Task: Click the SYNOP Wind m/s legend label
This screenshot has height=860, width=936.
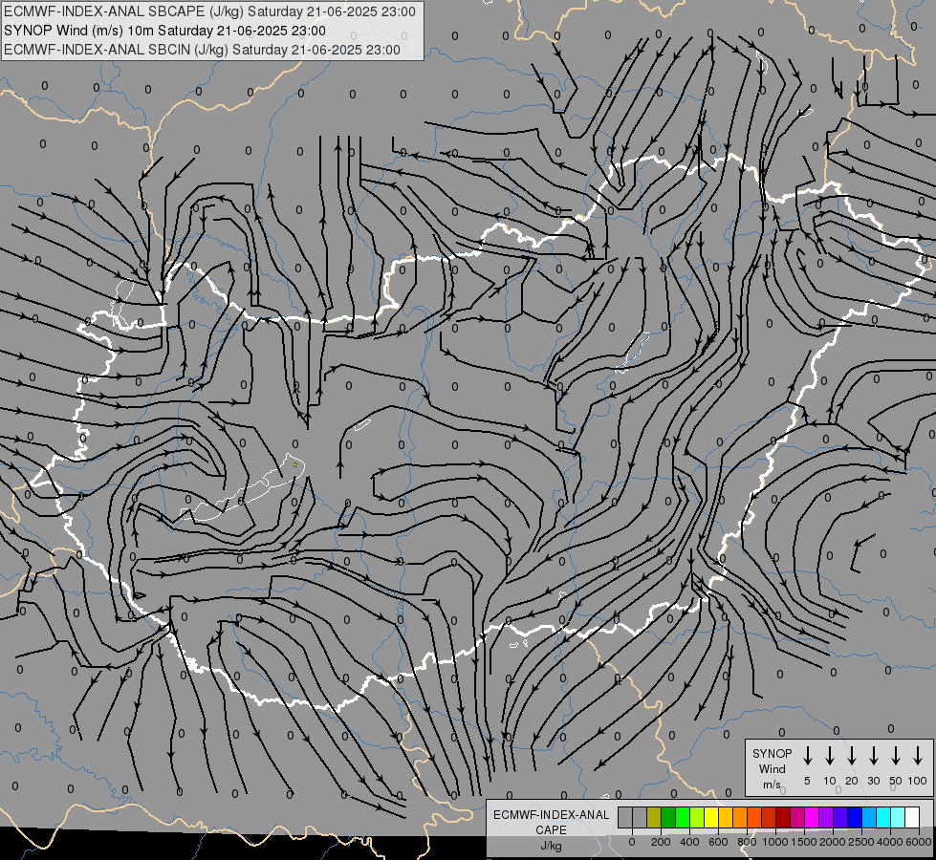Action: (x=772, y=768)
